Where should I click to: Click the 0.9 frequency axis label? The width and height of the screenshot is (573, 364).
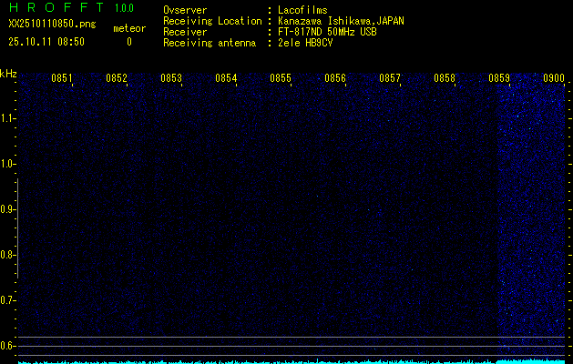pyautogui.click(x=8, y=209)
